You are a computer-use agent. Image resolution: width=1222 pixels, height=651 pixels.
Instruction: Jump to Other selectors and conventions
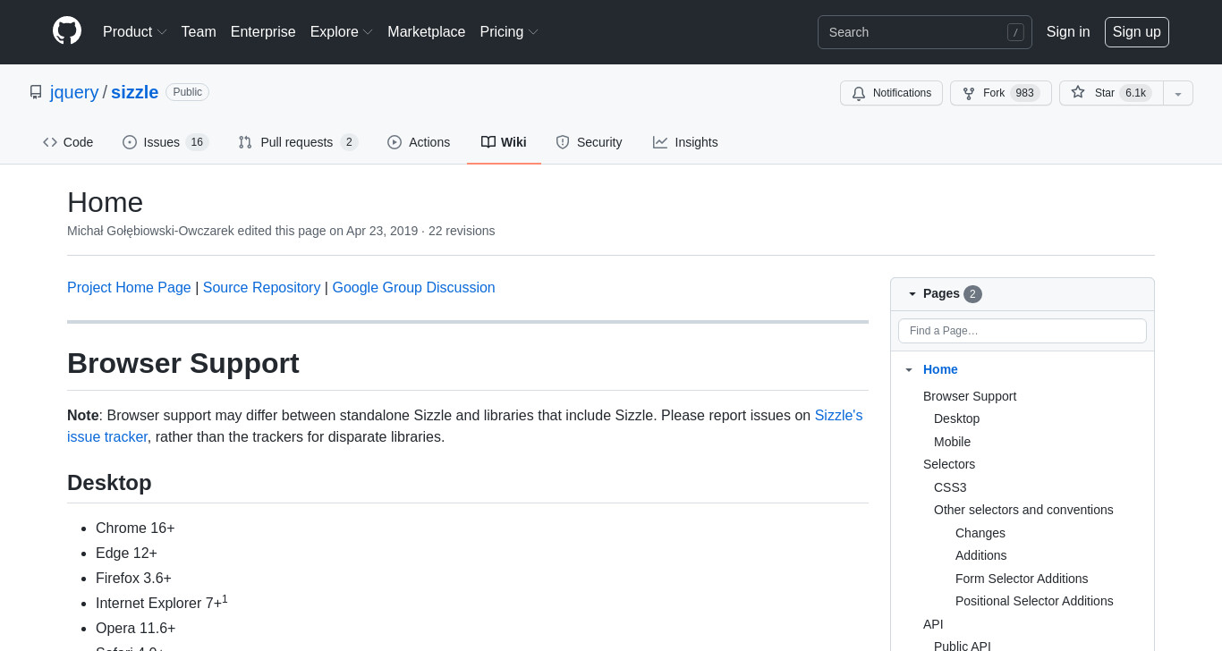[1023, 510]
